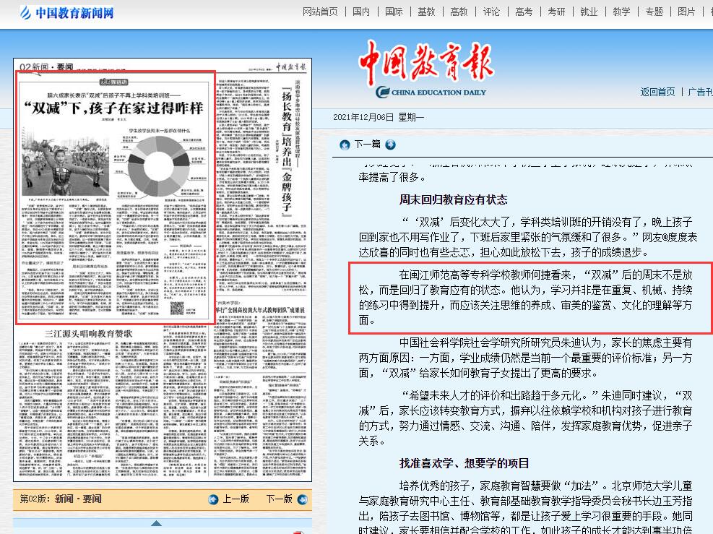713x534 pixels.
Task: Click the 返回首页 link
Action: pos(657,92)
